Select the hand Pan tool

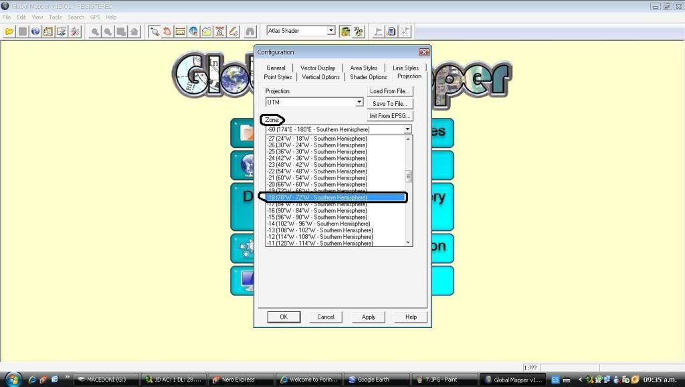coord(167,31)
